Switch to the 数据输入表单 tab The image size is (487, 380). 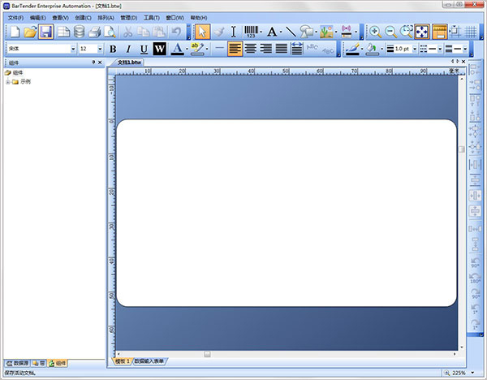pyautogui.click(x=149, y=361)
